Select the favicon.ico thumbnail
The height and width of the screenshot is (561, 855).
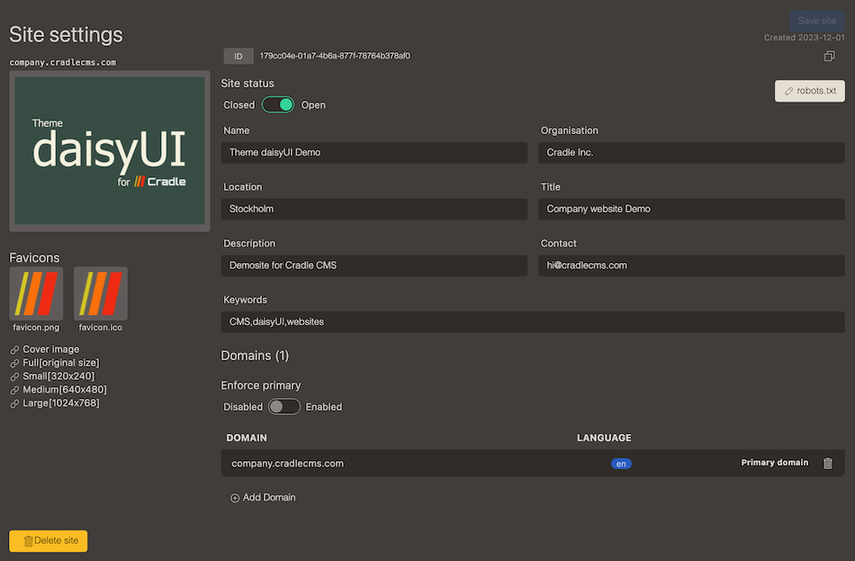[x=100, y=294]
